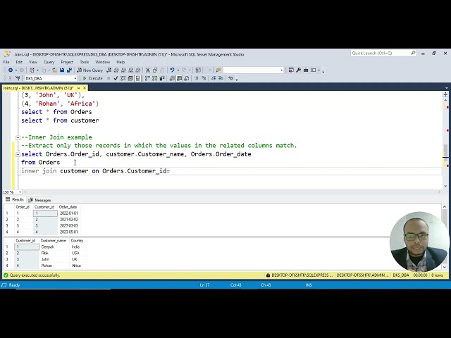Screen dimensions: 451x338
Task: Click the Open File folder icon
Action: tap(54, 70)
